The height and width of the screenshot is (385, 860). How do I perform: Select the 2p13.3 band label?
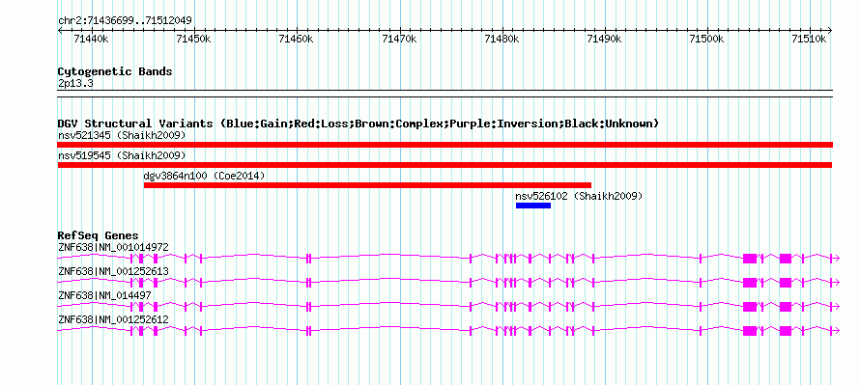(74, 83)
